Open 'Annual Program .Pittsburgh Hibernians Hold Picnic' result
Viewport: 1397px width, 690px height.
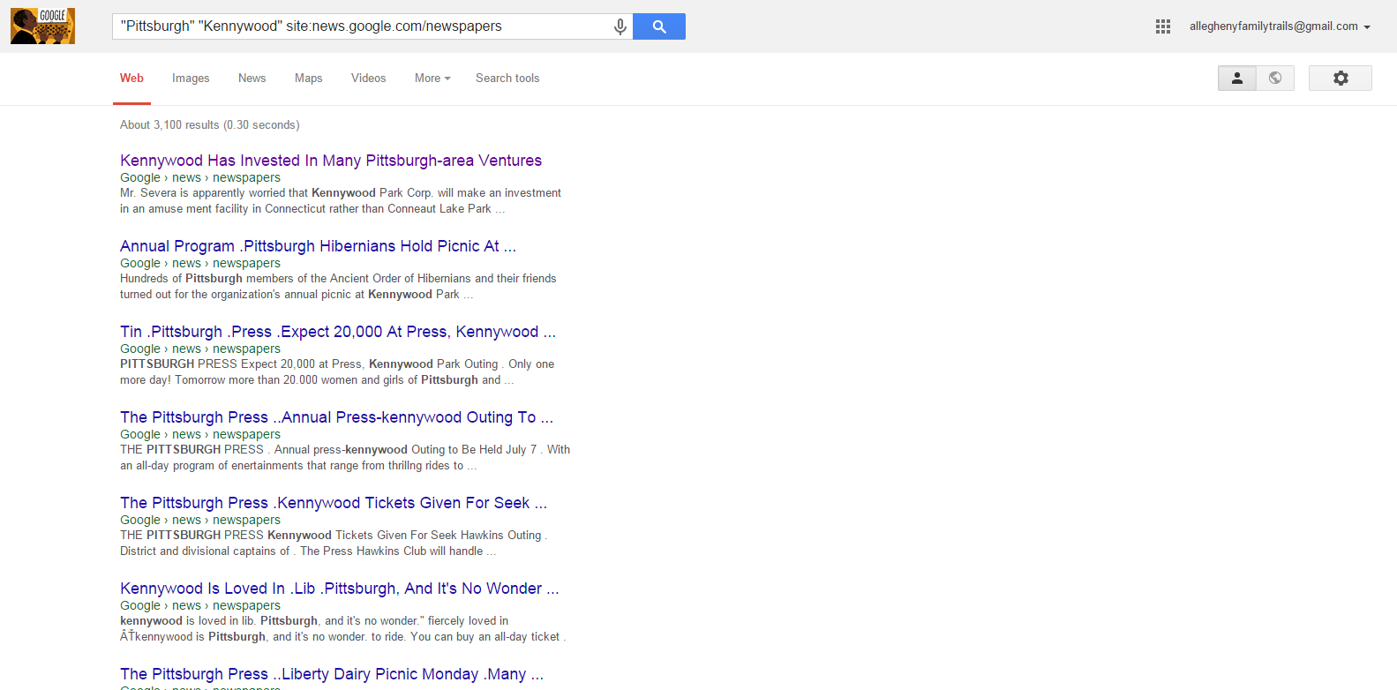tap(318, 246)
